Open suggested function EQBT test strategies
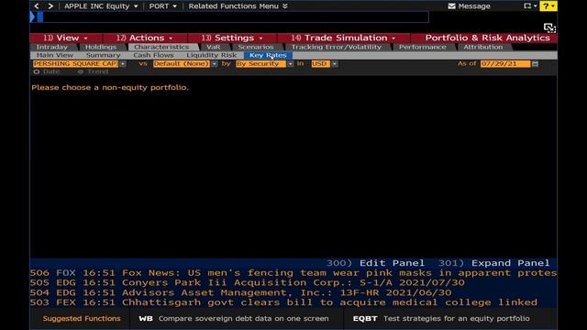This screenshot has width=587, height=330. tap(441, 319)
